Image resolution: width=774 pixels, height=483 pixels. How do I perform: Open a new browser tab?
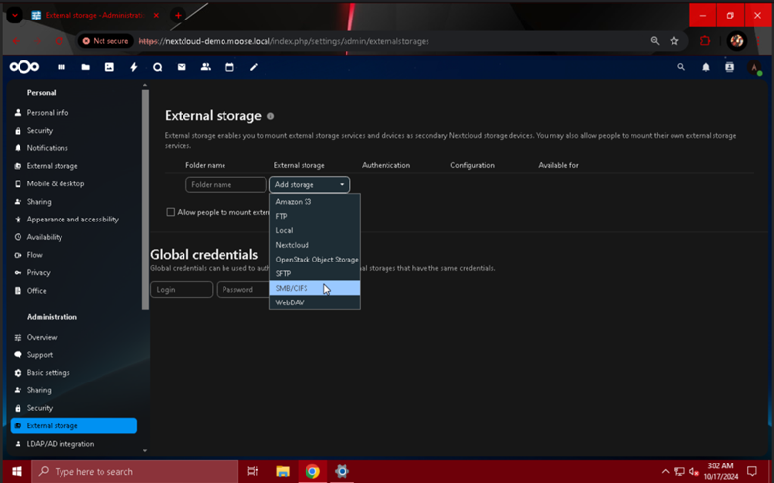pos(178,16)
